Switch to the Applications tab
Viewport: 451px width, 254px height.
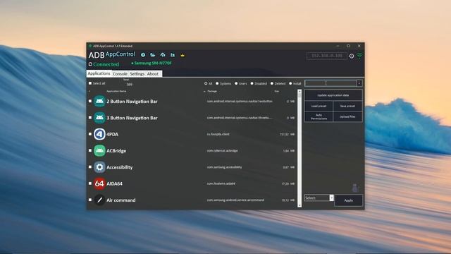99,73
